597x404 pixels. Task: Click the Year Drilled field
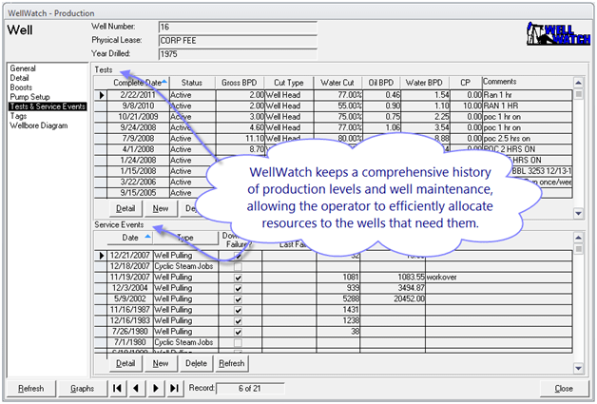238,53
